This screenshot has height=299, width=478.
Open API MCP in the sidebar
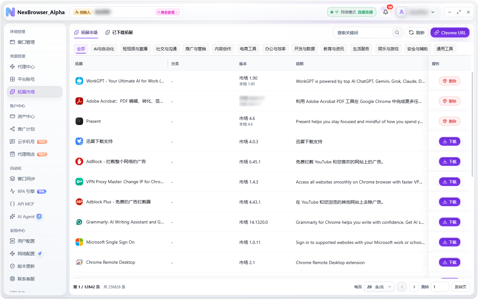35,204
